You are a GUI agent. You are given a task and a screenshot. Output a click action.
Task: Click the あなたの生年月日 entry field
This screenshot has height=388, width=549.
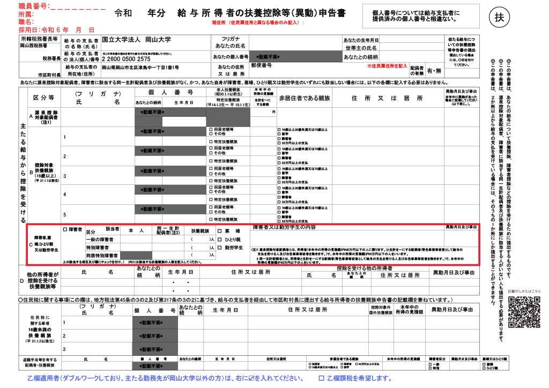411,40
